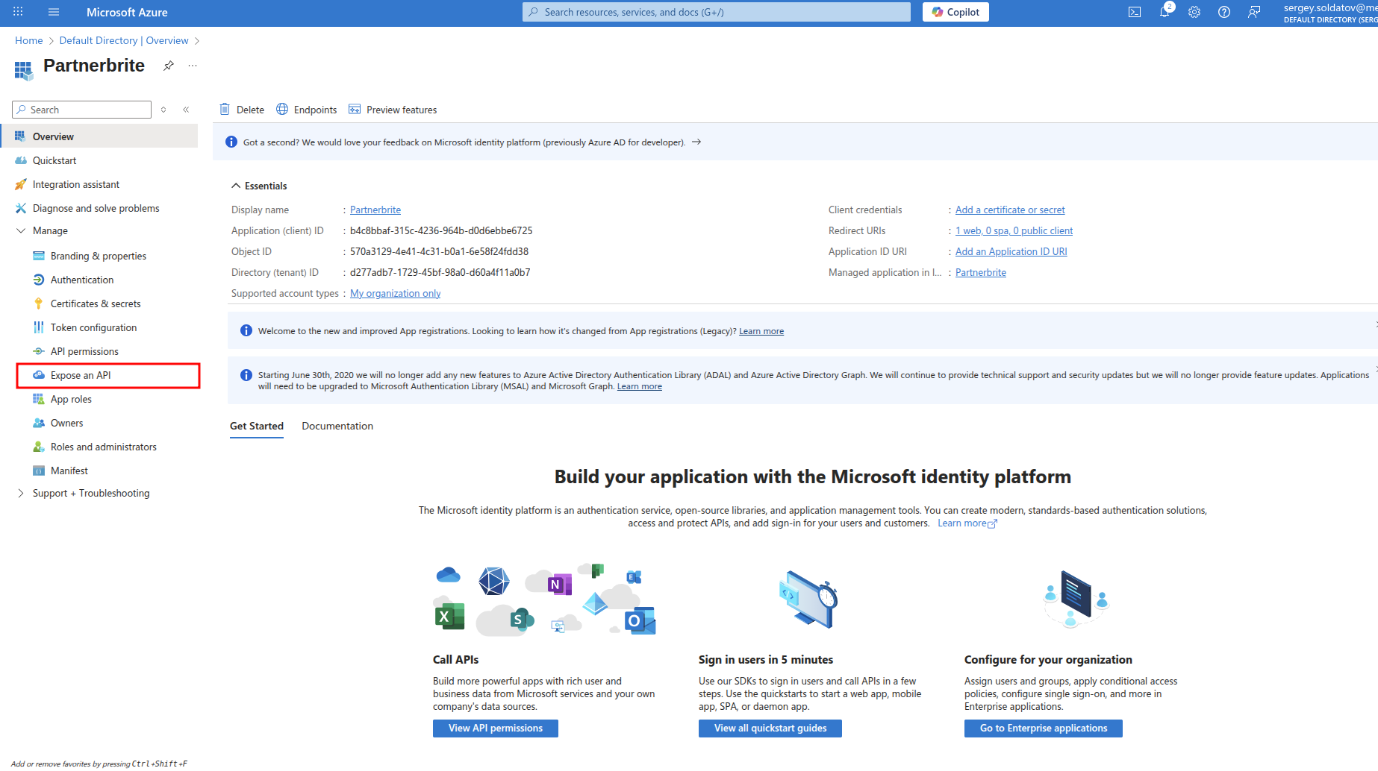
Task: Open portal settings gear icon
Action: pyautogui.click(x=1194, y=12)
